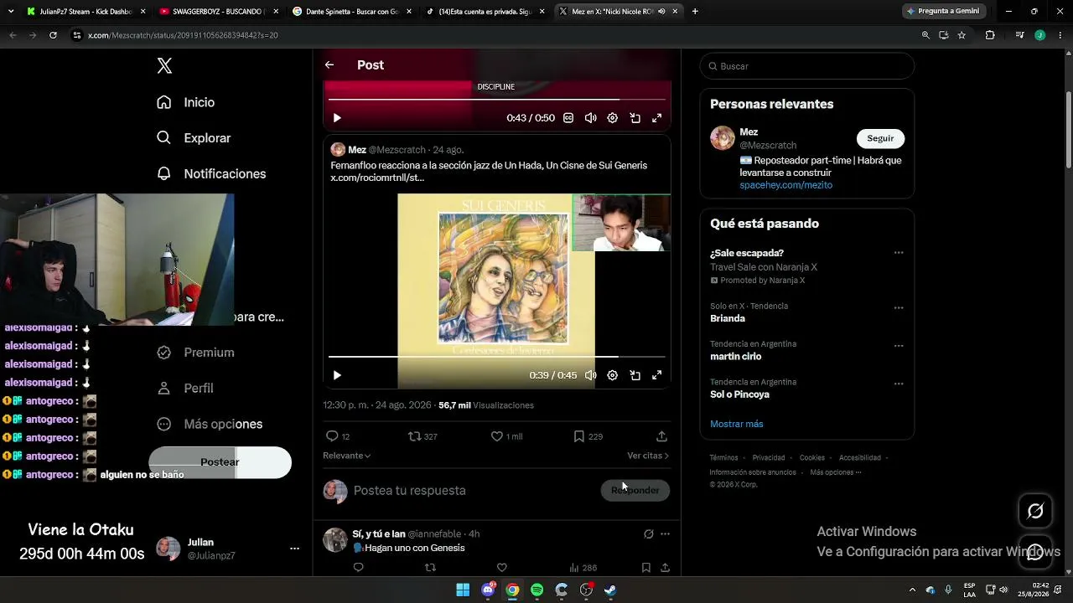
Task: Open options for ¿Sale escapada? trend
Action: click(x=899, y=253)
